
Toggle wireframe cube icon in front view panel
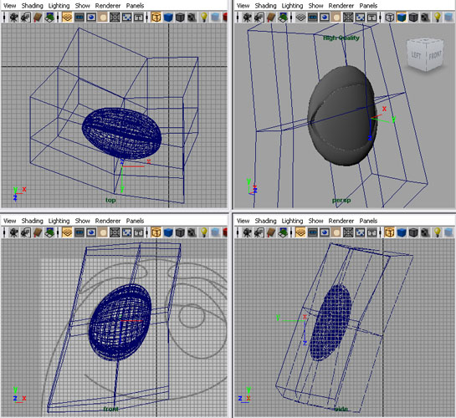(x=156, y=232)
